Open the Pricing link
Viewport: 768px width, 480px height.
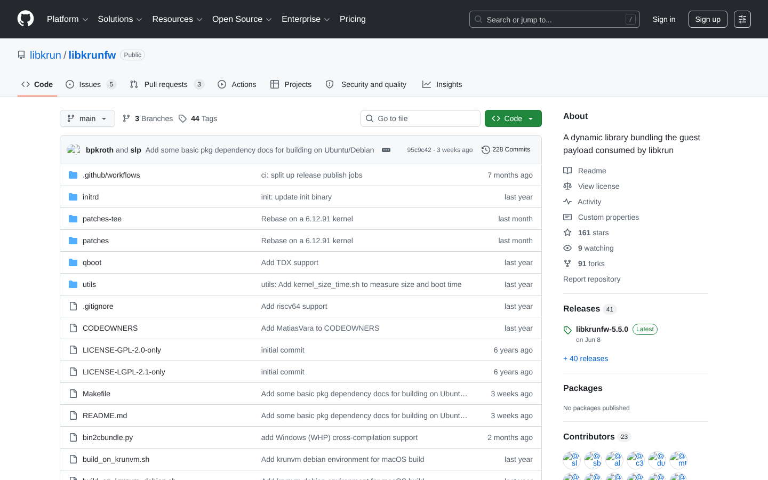(x=353, y=19)
